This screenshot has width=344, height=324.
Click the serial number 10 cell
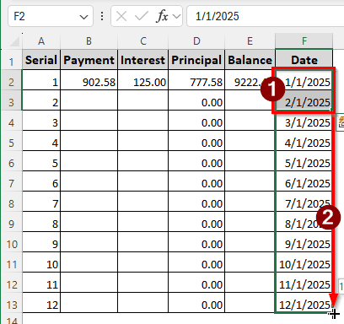41,262
